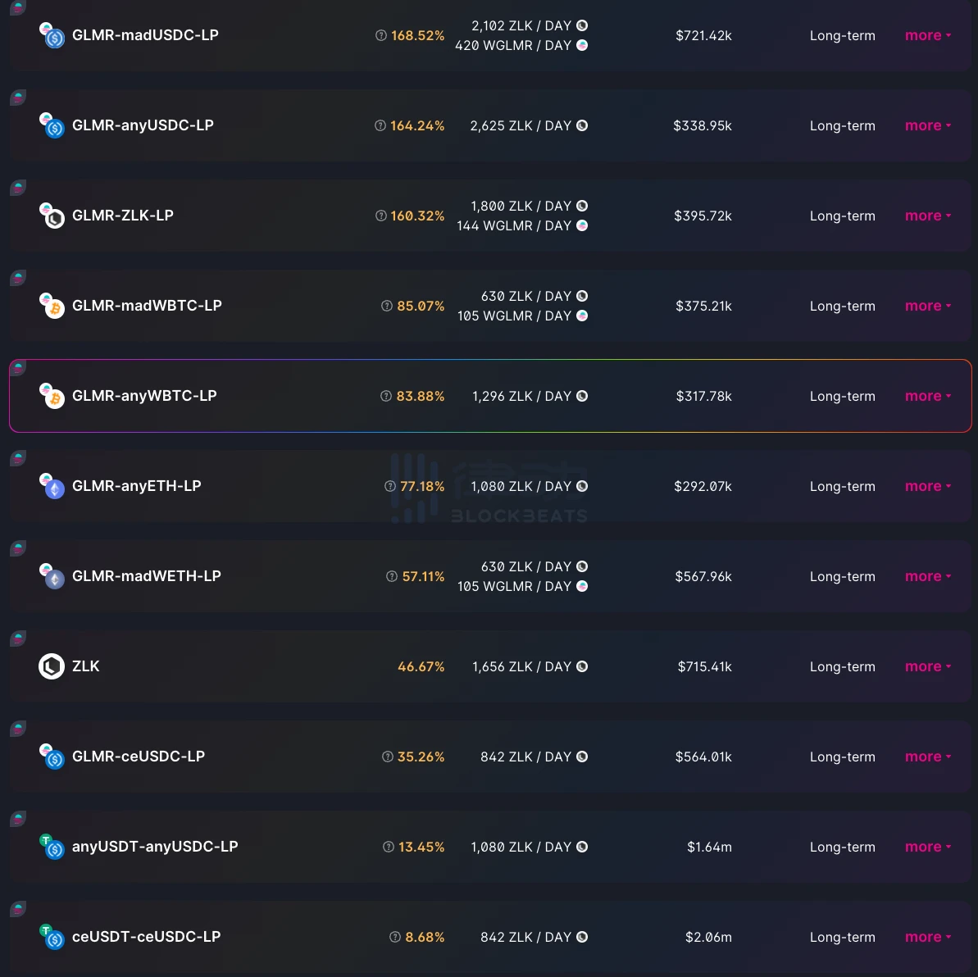
Task: Click the ZLK reward icon beside 1,296 ZLK / DAY
Action: pyautogui.click(x=582, y=396)
